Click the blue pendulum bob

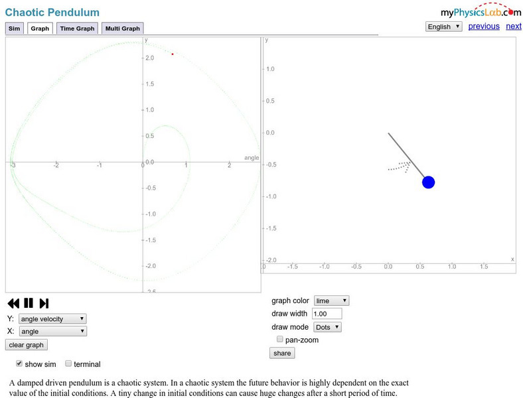tap(428, 182)
